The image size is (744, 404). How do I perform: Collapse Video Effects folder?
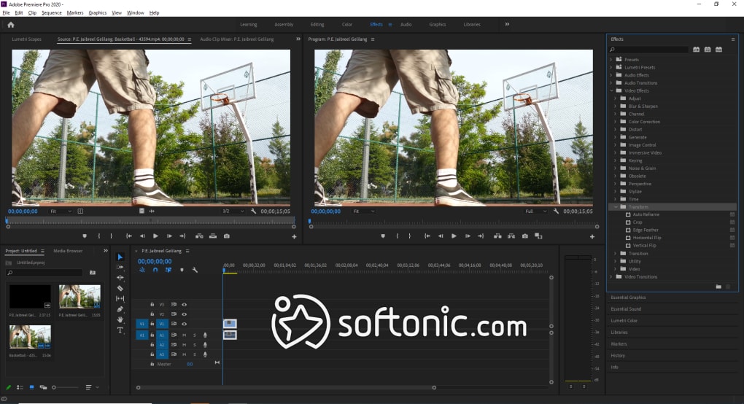tap(612, 90)
